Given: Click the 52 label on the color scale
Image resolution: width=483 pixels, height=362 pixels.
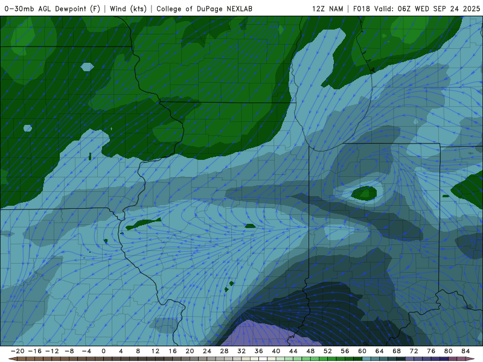Looking at the screenshot, I should click(x=328, y=351).
